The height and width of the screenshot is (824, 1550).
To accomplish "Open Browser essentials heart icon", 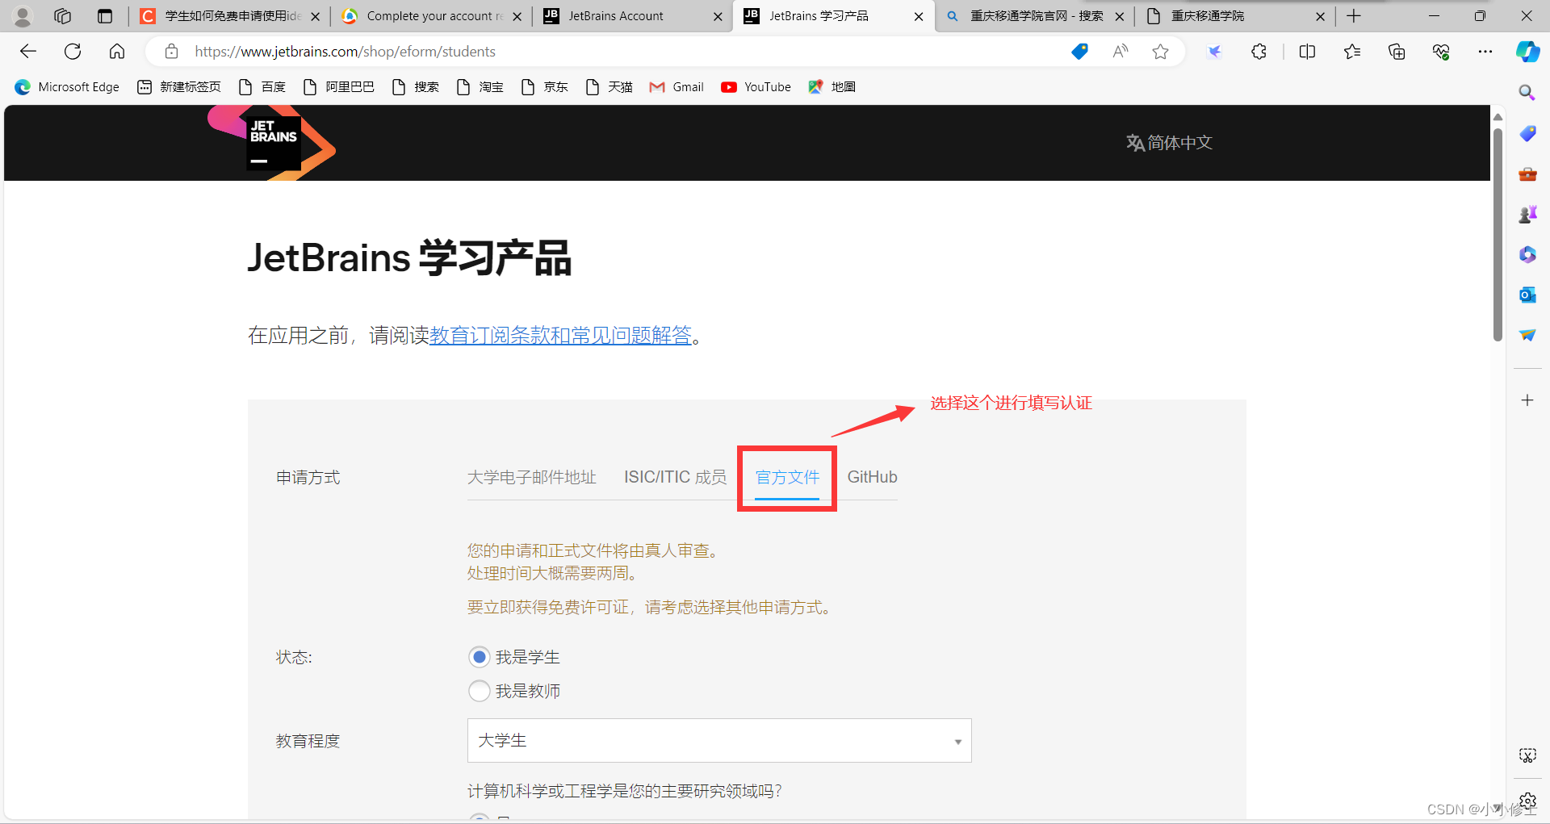I will click(1441, 52).
